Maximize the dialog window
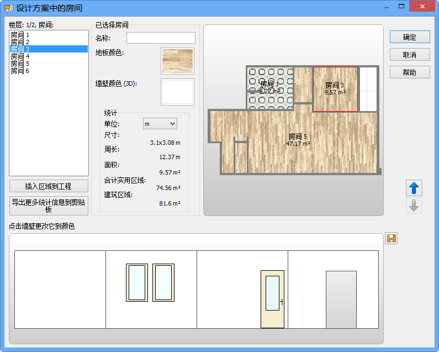Image resolution: width=439 pixels, height=352 pixels. click(401, 6)
